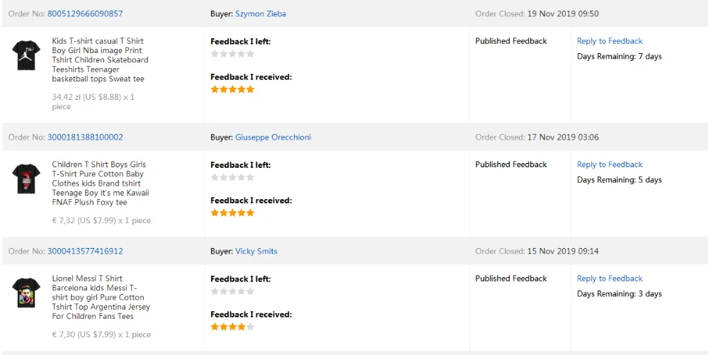Open order number 3000413577416912
The image size is (708, 355).
point(85,251)
